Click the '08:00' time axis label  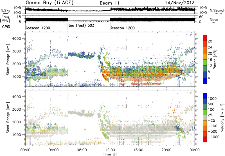(82, 150)
